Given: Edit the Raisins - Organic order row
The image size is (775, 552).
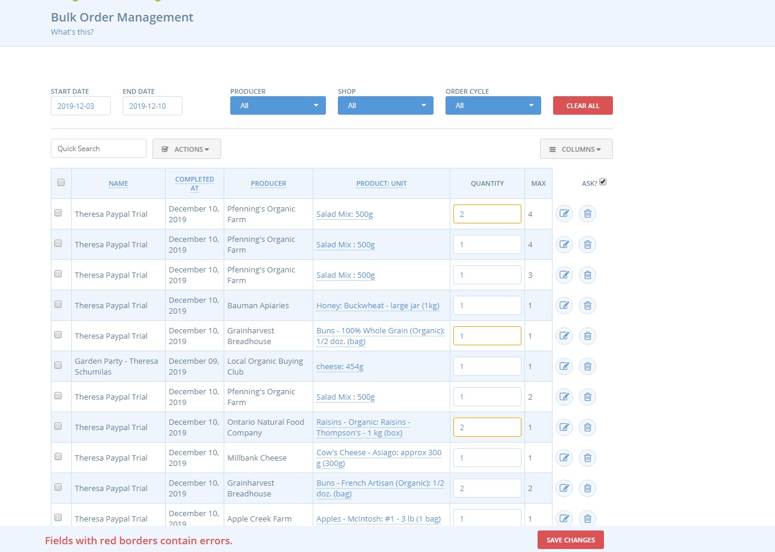Looking at the screenshot, I should point(564,427).
